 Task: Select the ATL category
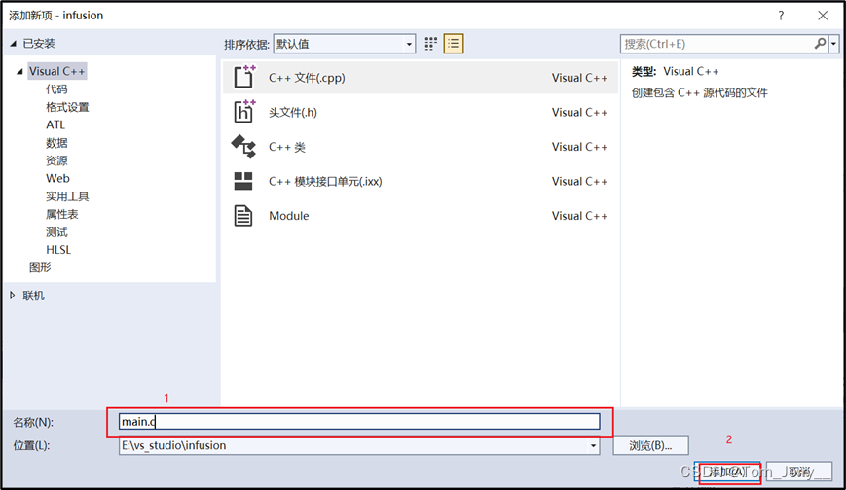pyautogui.click(x=55, y=124)
